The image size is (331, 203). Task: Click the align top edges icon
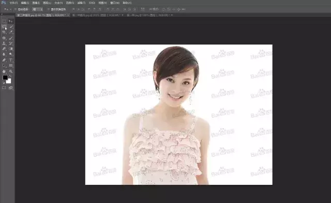click(x=73, y=9)
